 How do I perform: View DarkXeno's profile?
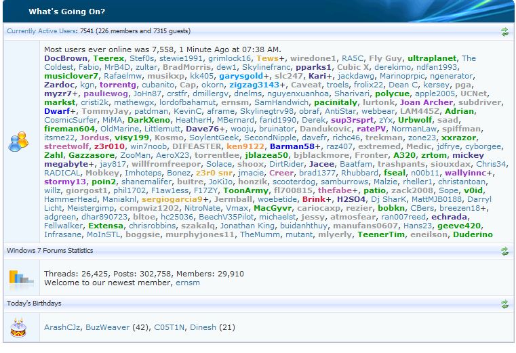pyautogui.click(x=148, y=120)
